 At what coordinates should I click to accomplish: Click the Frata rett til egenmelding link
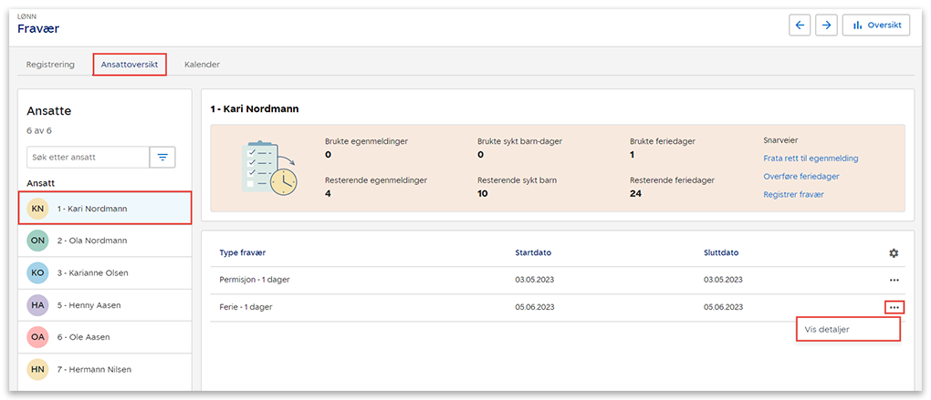[811, 159]
